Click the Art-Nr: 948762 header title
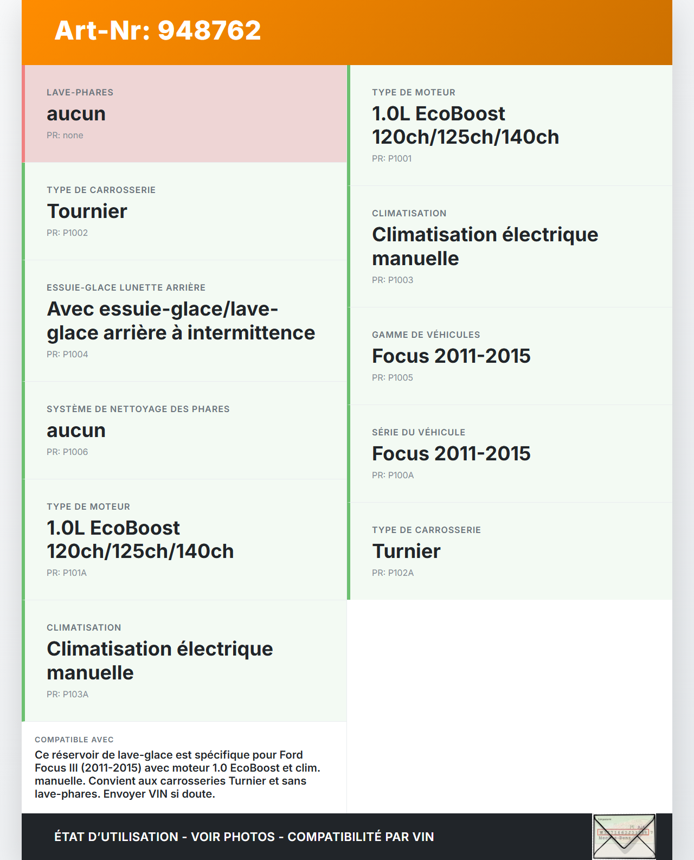The image size is (694, 860). [158, 30]
